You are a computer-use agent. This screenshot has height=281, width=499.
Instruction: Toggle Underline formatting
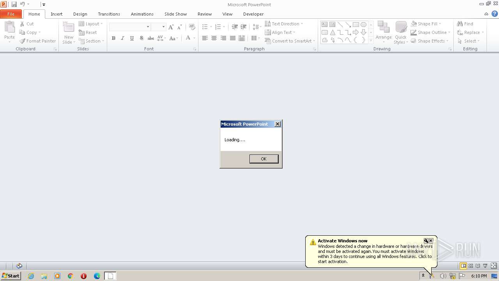click(x=132, y=38)
